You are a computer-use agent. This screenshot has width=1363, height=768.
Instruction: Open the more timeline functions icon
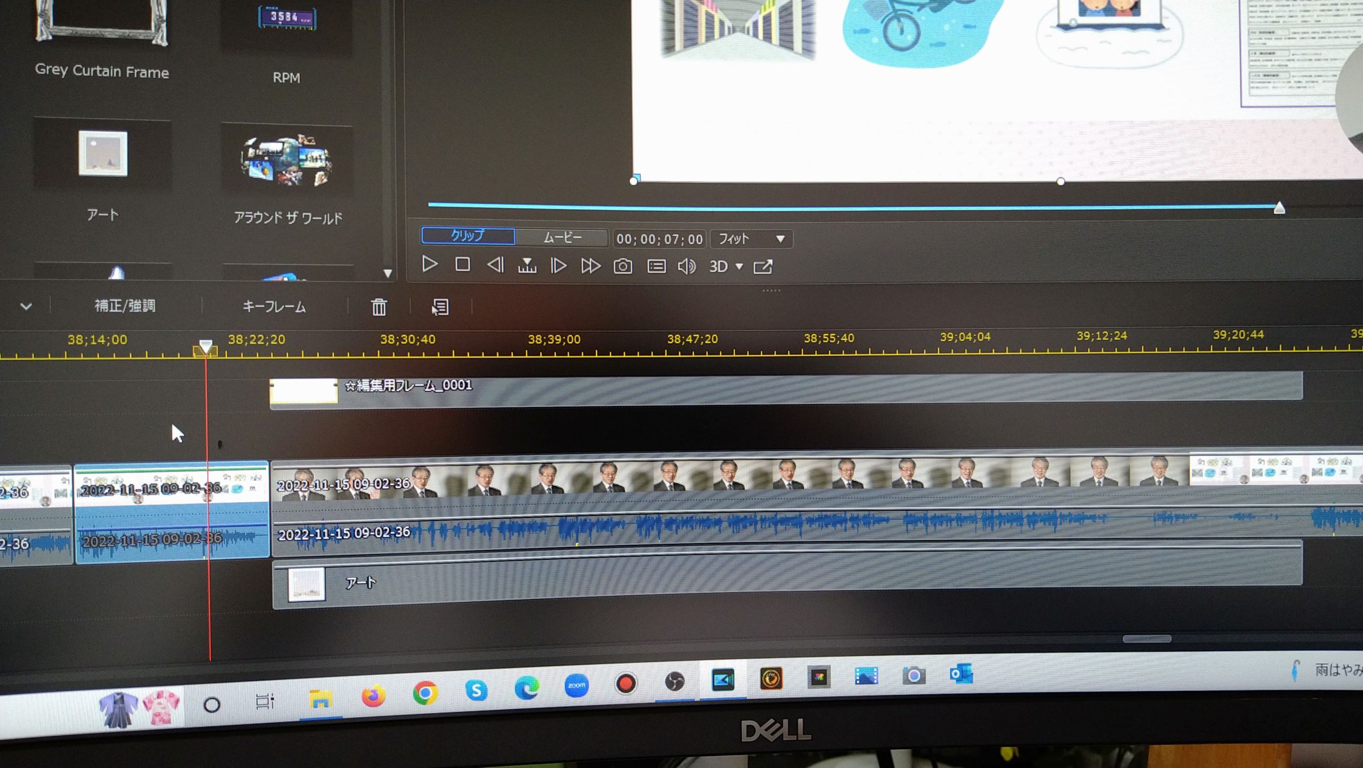tap(440, 307)
